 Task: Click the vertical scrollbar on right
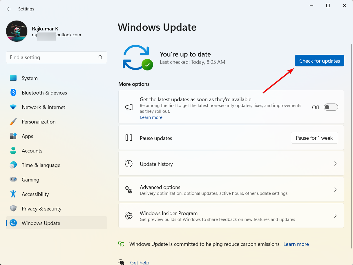pyautogui.click(x=352, y=146)
